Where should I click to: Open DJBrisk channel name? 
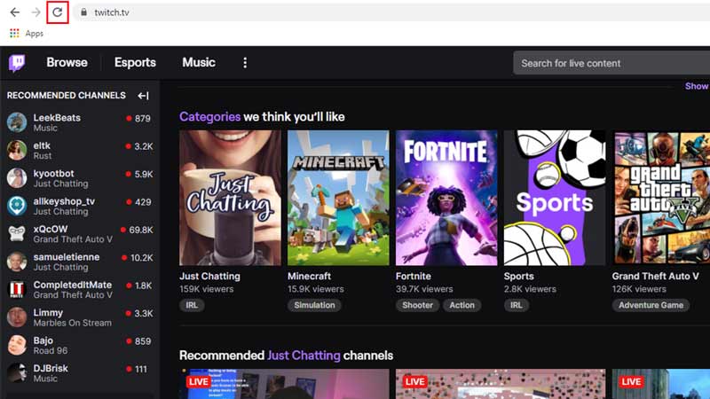51,368
